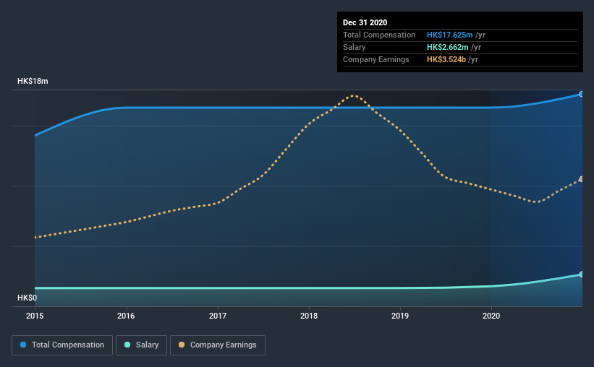594x367 pixels.
Task: Toggle the Salary legend button
Action: [x=141, y=345]
